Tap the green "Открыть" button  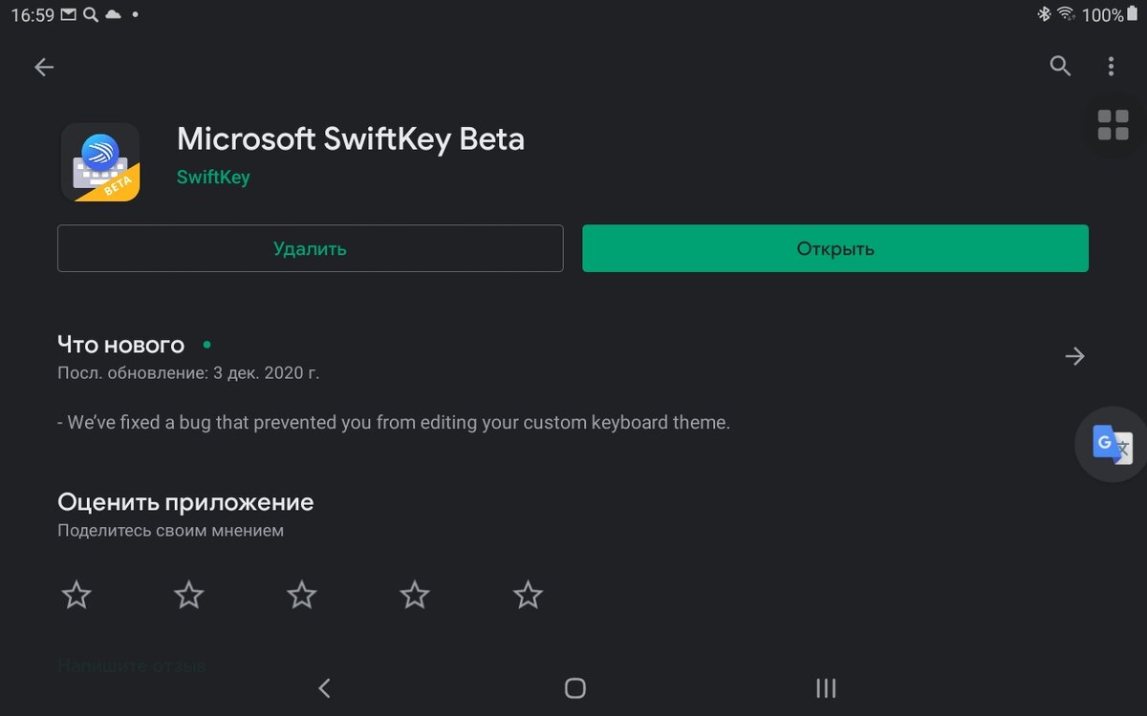[x=835, y=248]
